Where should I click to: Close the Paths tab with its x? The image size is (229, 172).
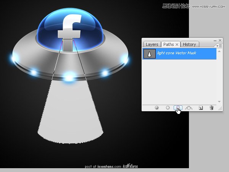(177, 44)
